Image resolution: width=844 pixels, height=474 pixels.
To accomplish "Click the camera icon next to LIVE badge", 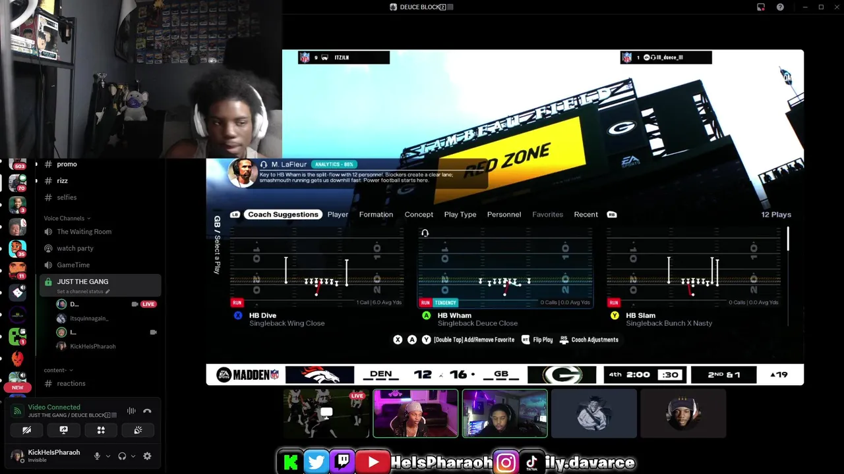I will pyautogui.click(x=135, y=304).
